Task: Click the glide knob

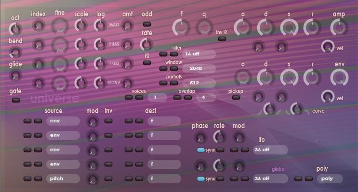Action: [x=15, y=75]
